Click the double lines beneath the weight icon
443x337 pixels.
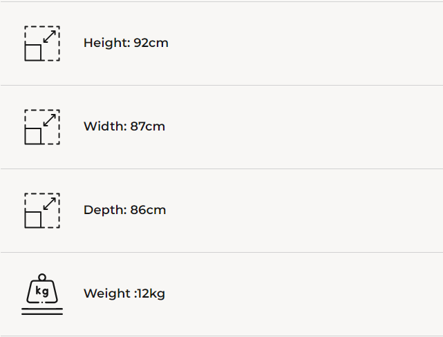coord(41,312)
